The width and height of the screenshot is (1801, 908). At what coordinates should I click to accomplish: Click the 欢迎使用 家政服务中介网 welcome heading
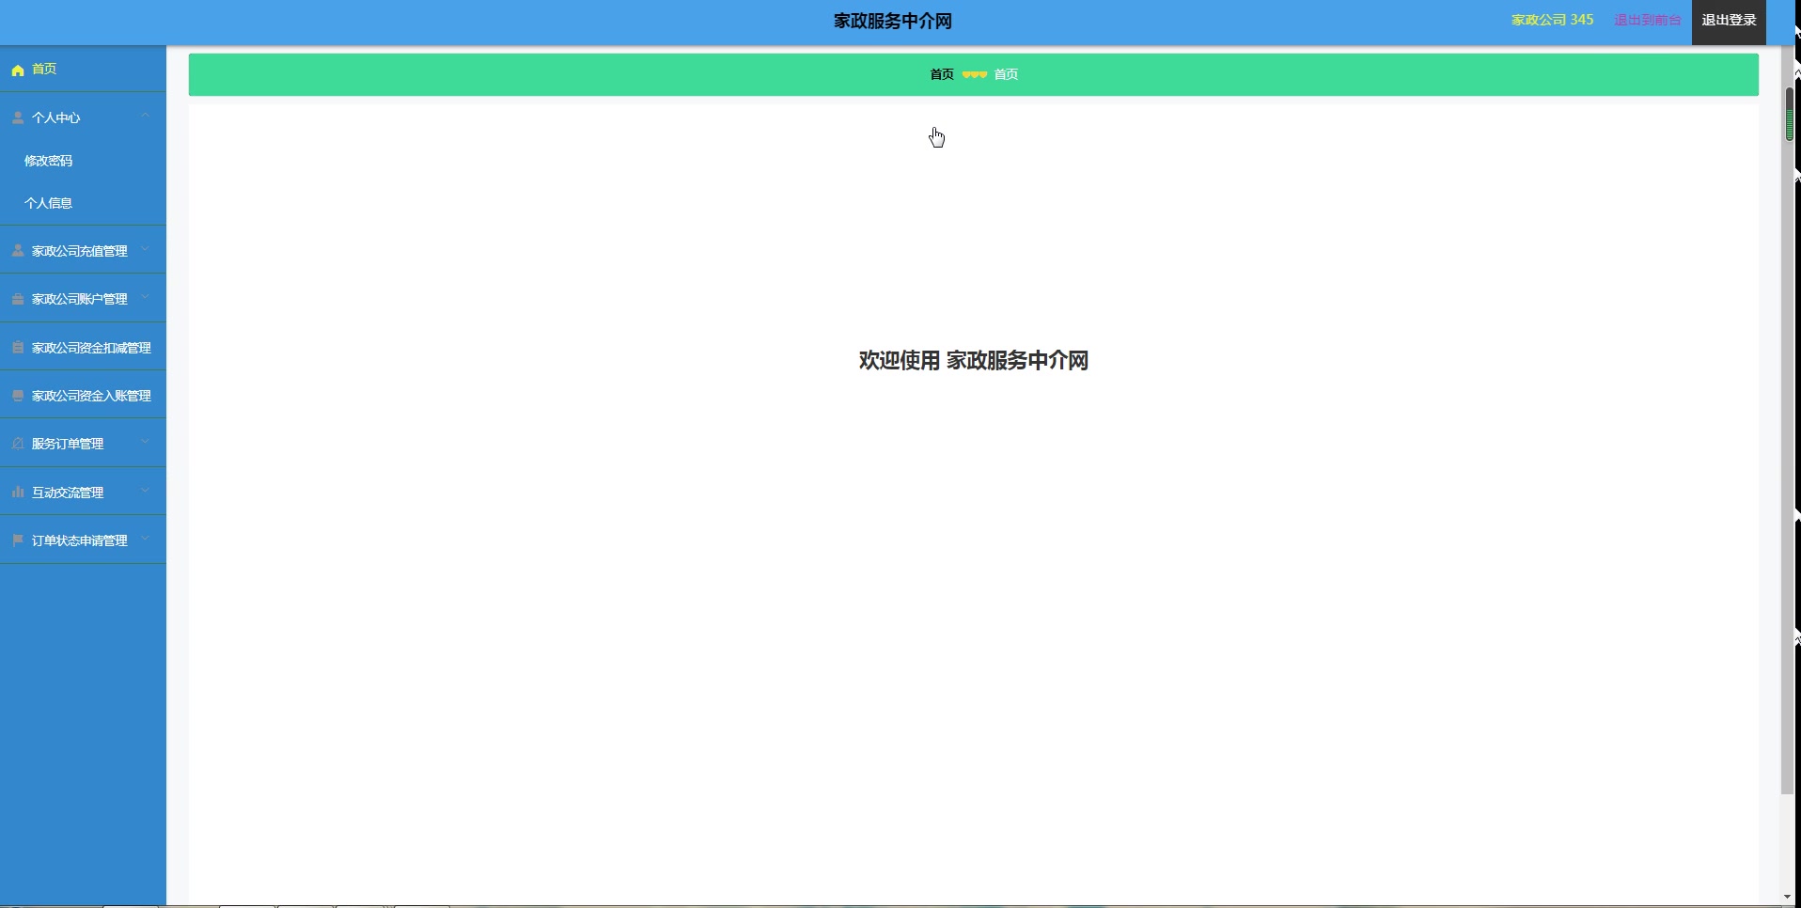click(974, 361)
